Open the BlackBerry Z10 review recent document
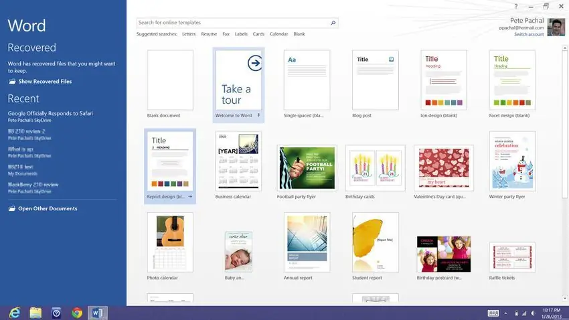569x320 pixels. (33, 187)
